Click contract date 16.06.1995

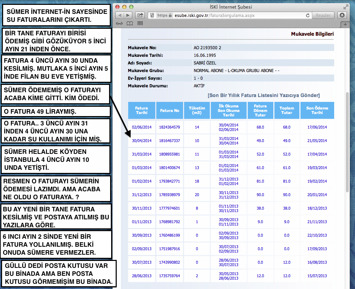(205, 55)
